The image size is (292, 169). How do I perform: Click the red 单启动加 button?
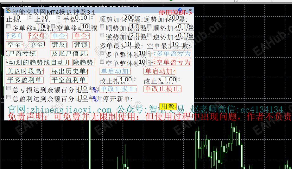(159, 71)
